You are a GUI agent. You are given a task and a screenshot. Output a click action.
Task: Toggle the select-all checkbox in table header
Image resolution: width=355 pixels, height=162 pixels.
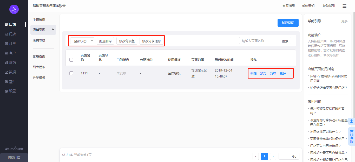[71, 60]
